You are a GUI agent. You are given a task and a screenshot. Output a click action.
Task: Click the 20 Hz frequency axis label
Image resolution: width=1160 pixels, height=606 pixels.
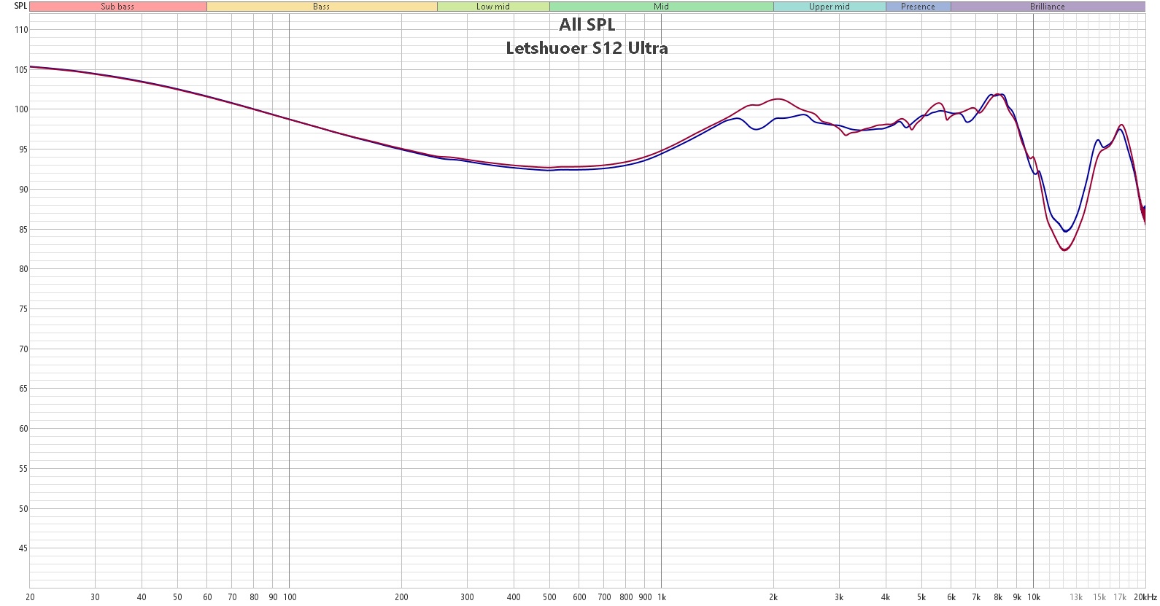[x=30, y=597]
